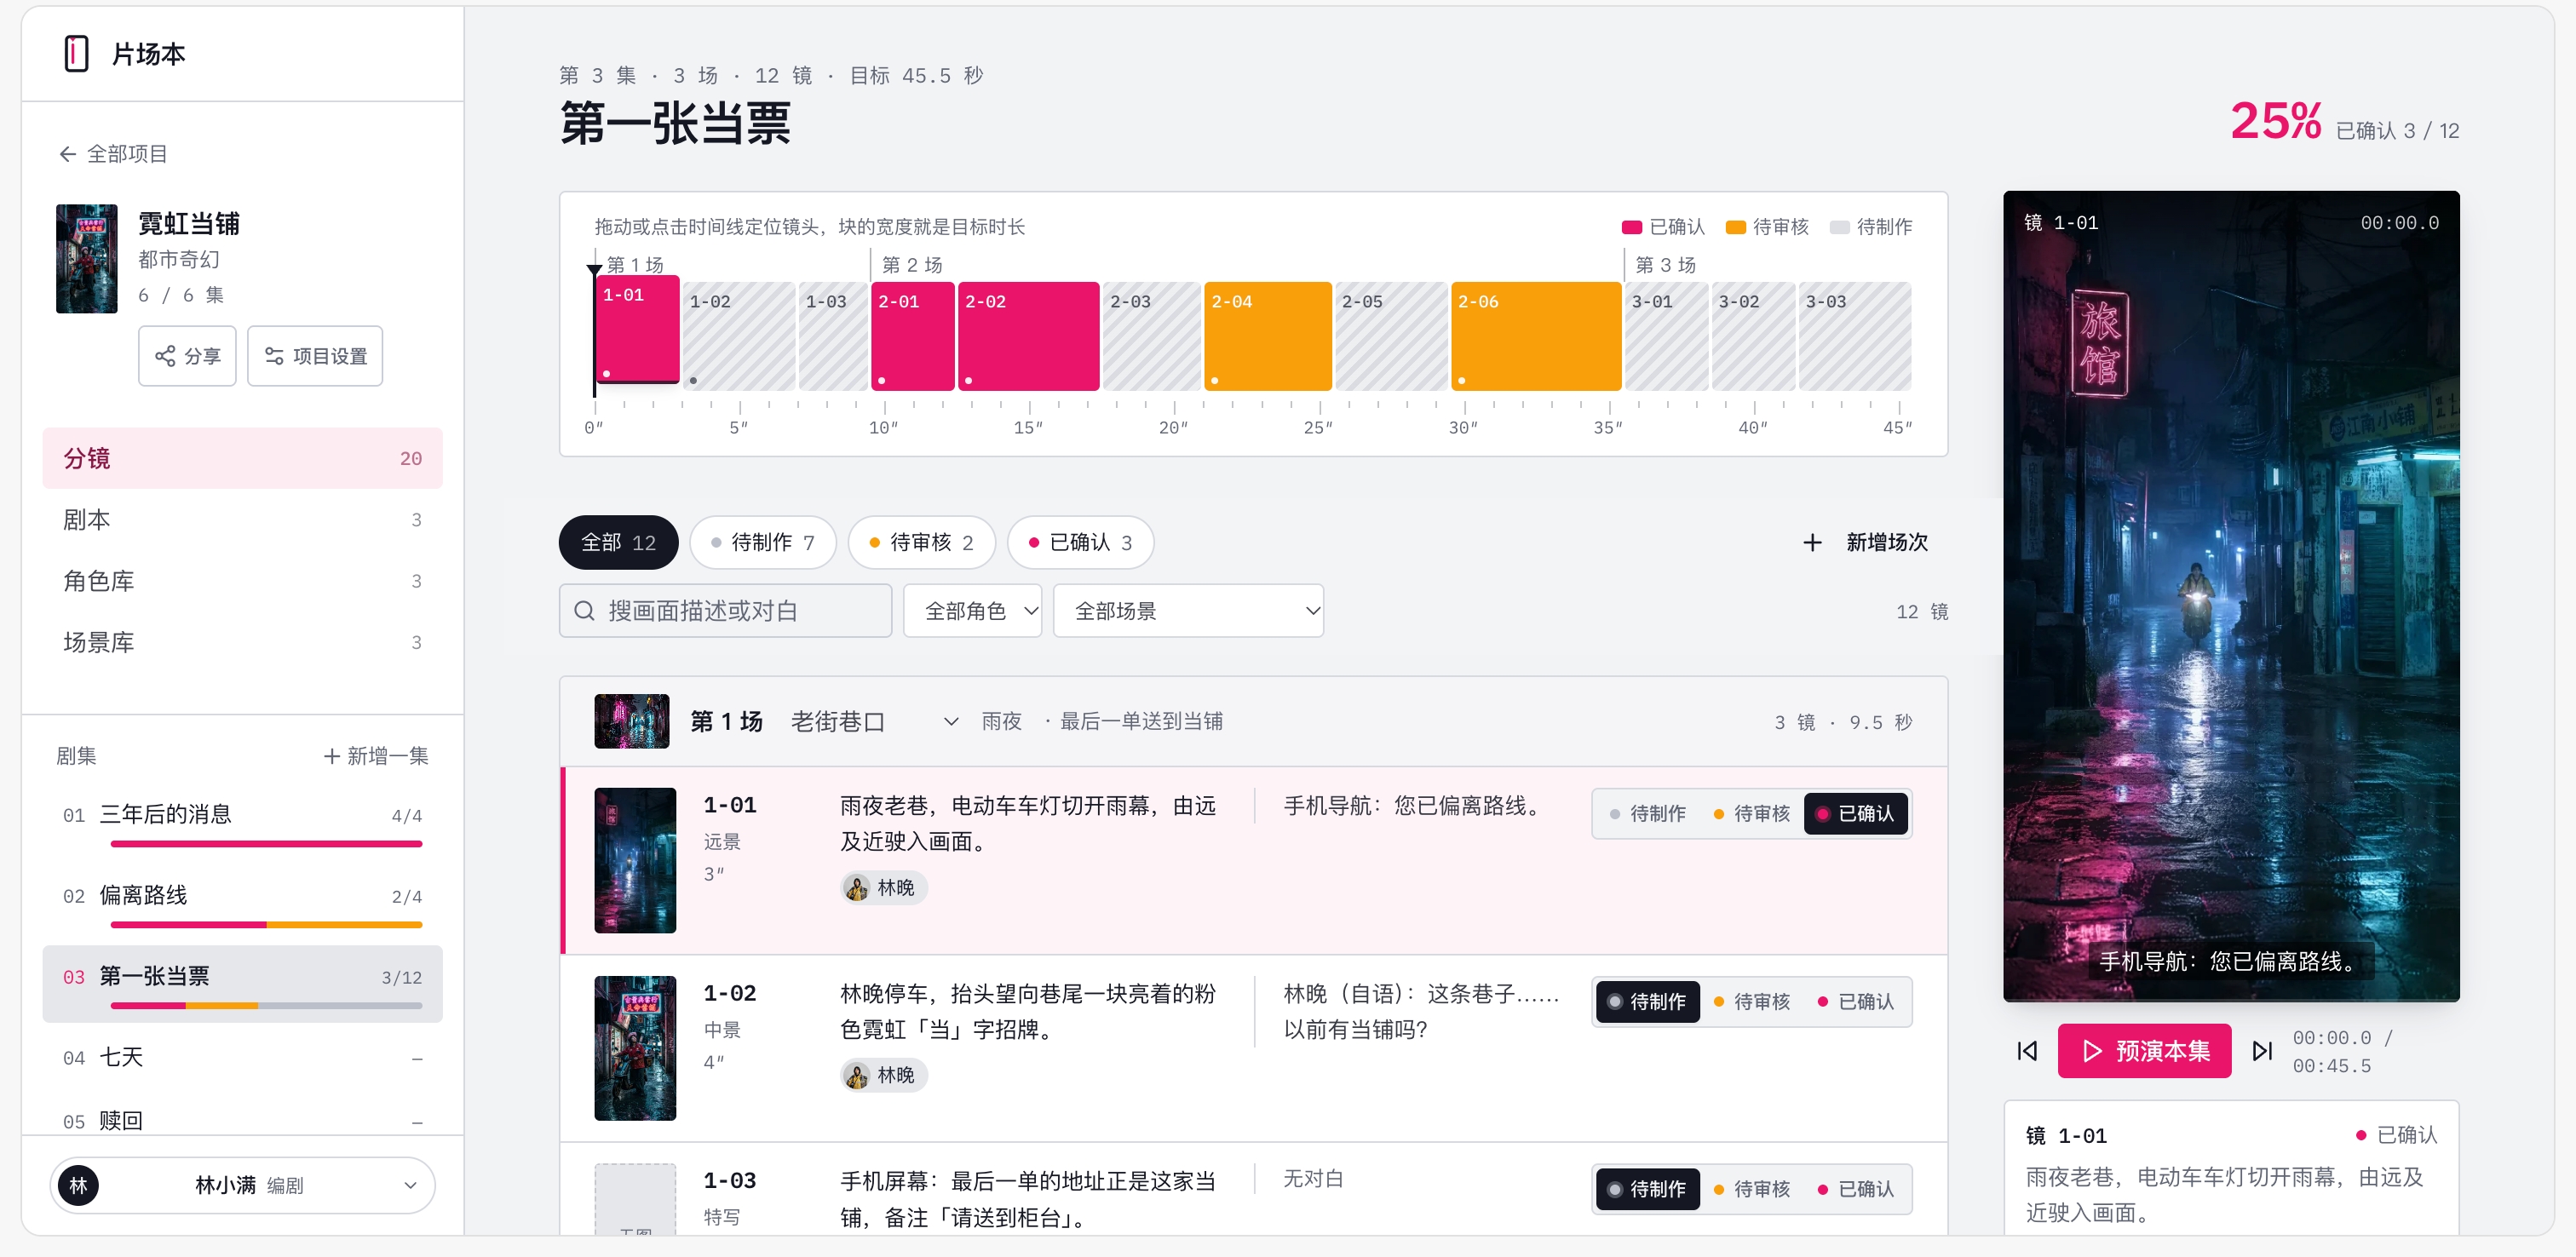This screenshot has height=1257, width=2576.
Task: Click 林晚 character chip on shot 1-01
Action: (x=884, y=888)
